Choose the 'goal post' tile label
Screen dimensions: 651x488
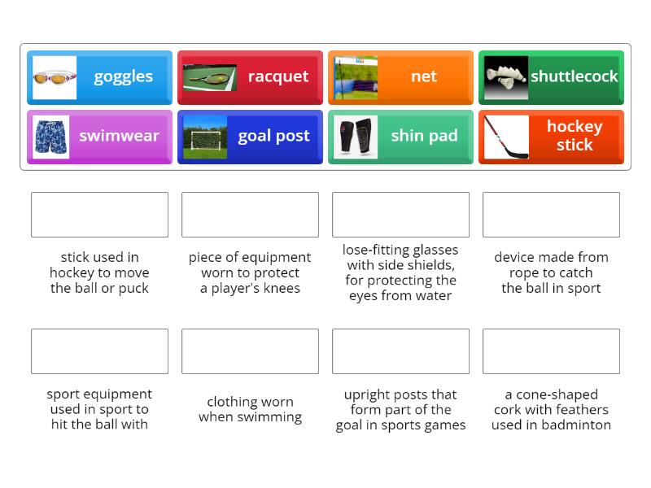click(273, 136)
